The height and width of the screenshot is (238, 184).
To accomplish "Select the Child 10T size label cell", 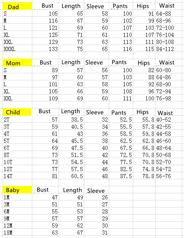I will point(17,162).
